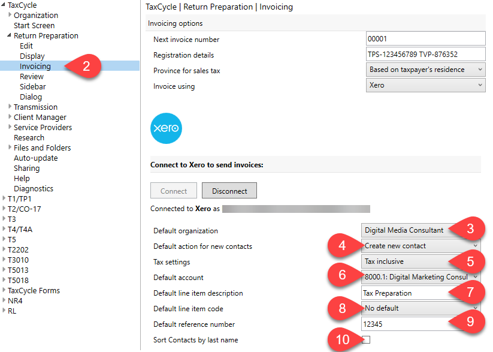493x352 pixels.
Task: Open Province for sales tax dropdown
Action: pos(426,70)
